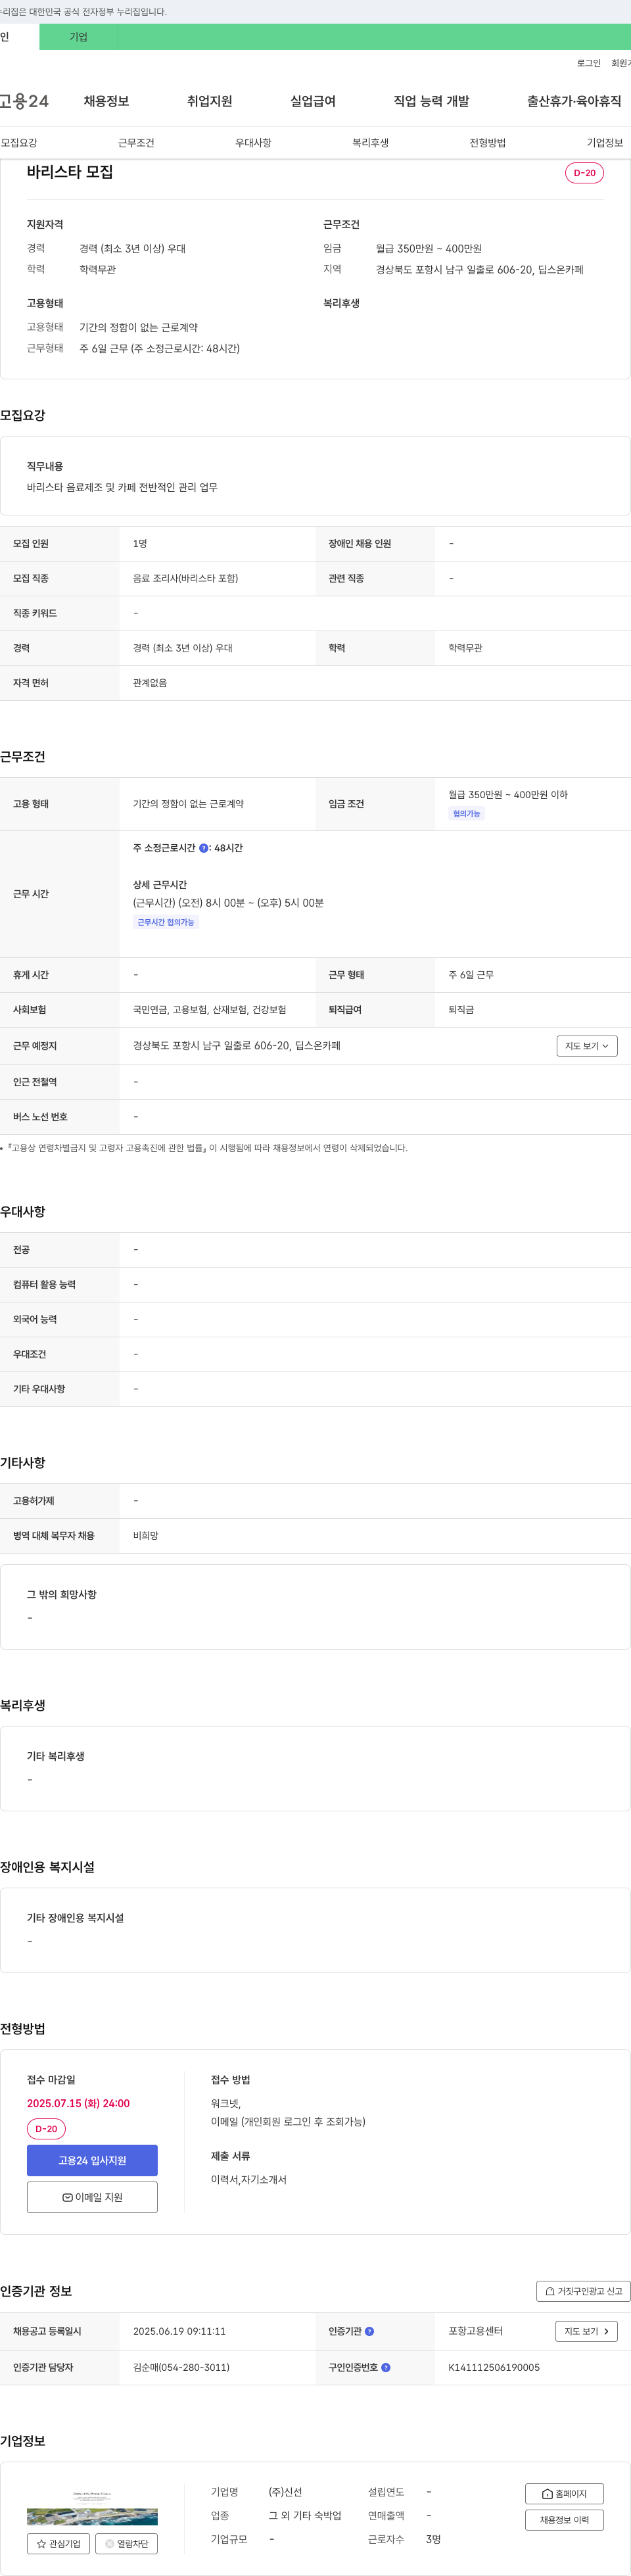Open the 직업 능력 개발 menu
This screenshot has width=631, height=2576.
431,101
